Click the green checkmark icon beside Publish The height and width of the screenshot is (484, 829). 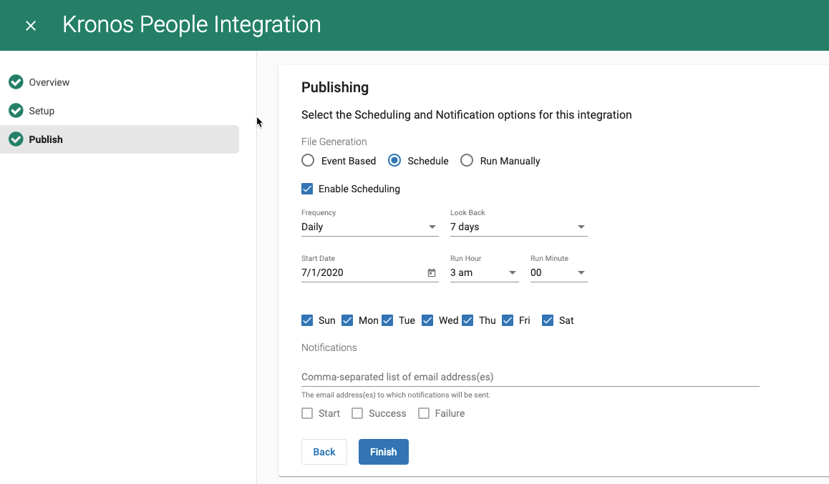16,139
